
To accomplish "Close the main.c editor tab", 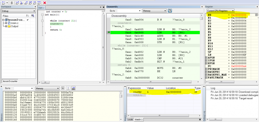I will pos(103,7).
